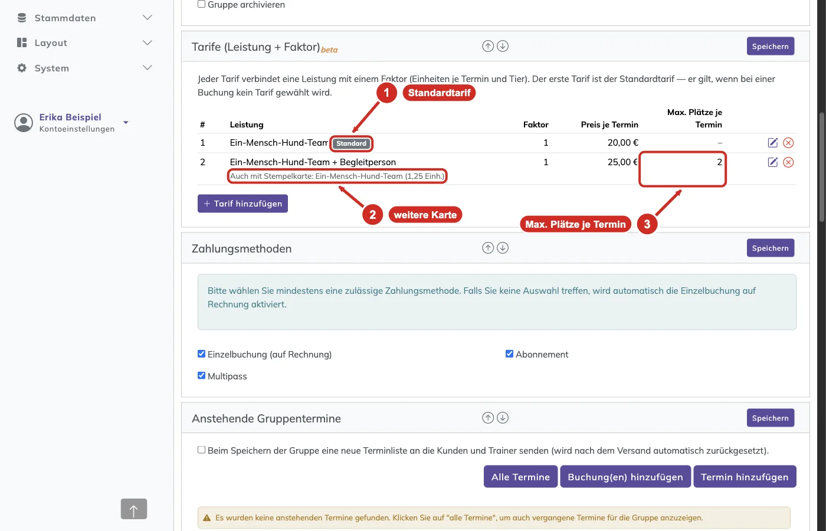Add appointment via Termin hinzufügen
Viewport: 826px width, 531px height.
click(x=745, y=477)
